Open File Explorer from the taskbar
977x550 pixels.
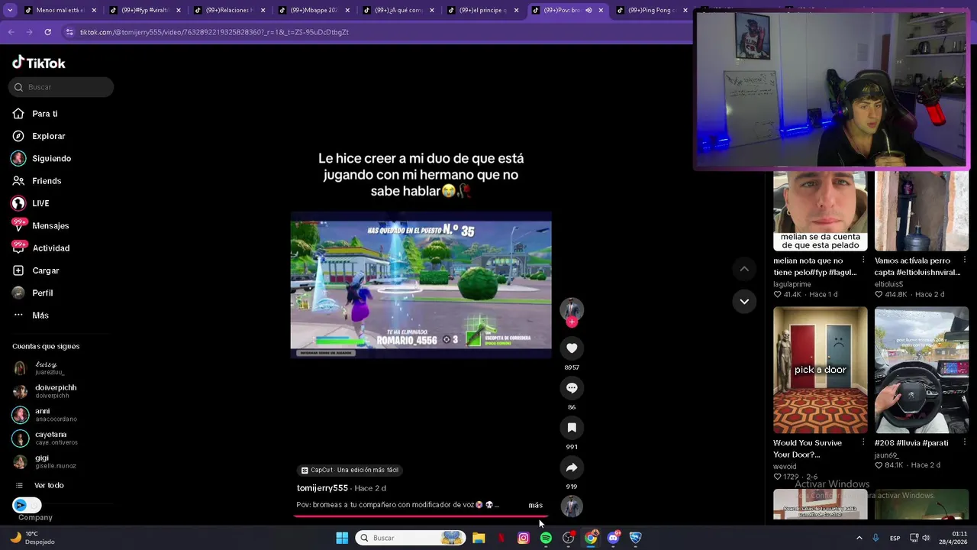[x=479, y=538]
